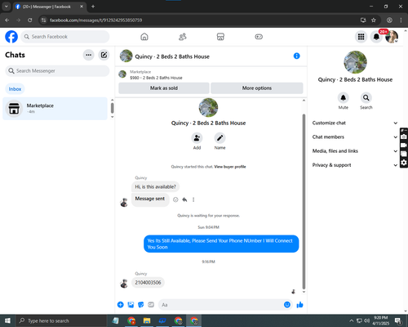
Task: Focus the Search Facebook field
Action: (x=65, y=37)
